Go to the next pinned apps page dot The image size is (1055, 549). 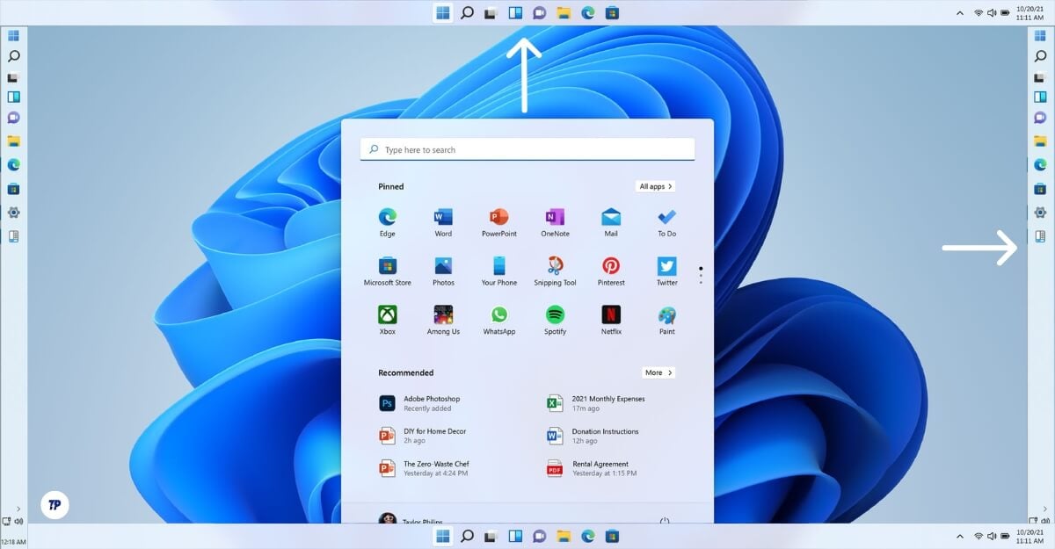(x=701, y=275)
